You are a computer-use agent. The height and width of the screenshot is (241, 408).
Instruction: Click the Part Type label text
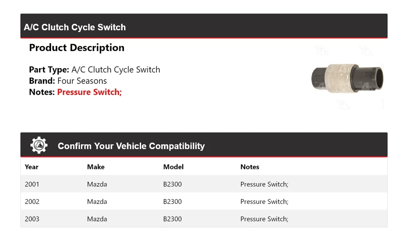tap(49, 70)
